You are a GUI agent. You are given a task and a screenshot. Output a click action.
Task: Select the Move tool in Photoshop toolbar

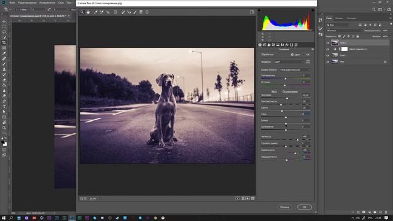click(4, 21)
